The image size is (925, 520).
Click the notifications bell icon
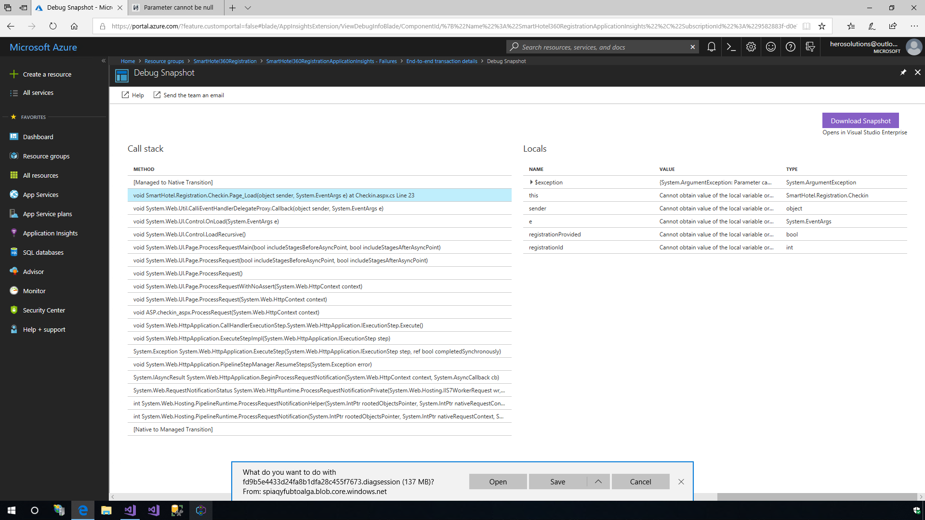[x=711, y=47]
